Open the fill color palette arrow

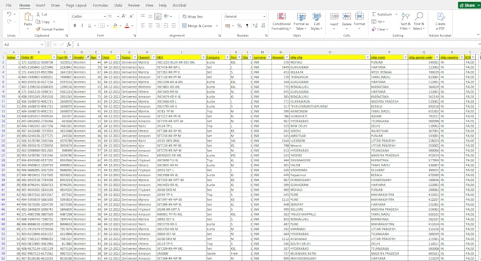120,25
